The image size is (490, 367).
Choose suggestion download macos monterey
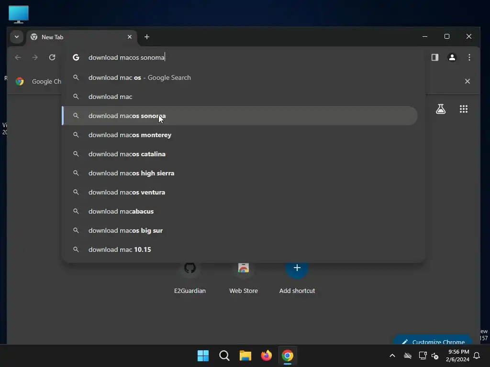click(x=240, y=135)
